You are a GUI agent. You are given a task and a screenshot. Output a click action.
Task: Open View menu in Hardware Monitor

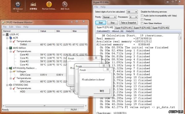(18, 27)
